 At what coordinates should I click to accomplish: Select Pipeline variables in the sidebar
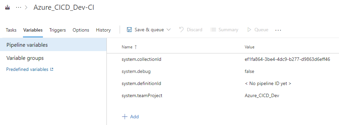coord(53,45)
